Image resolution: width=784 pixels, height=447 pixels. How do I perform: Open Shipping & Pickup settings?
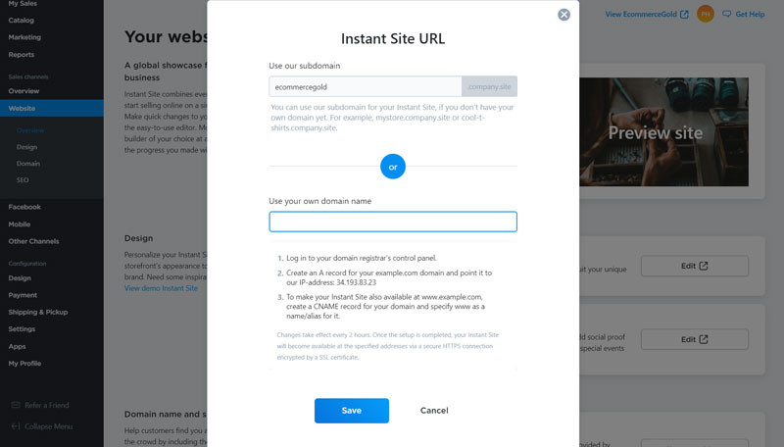pyautogui.click(x=38, y=312)
